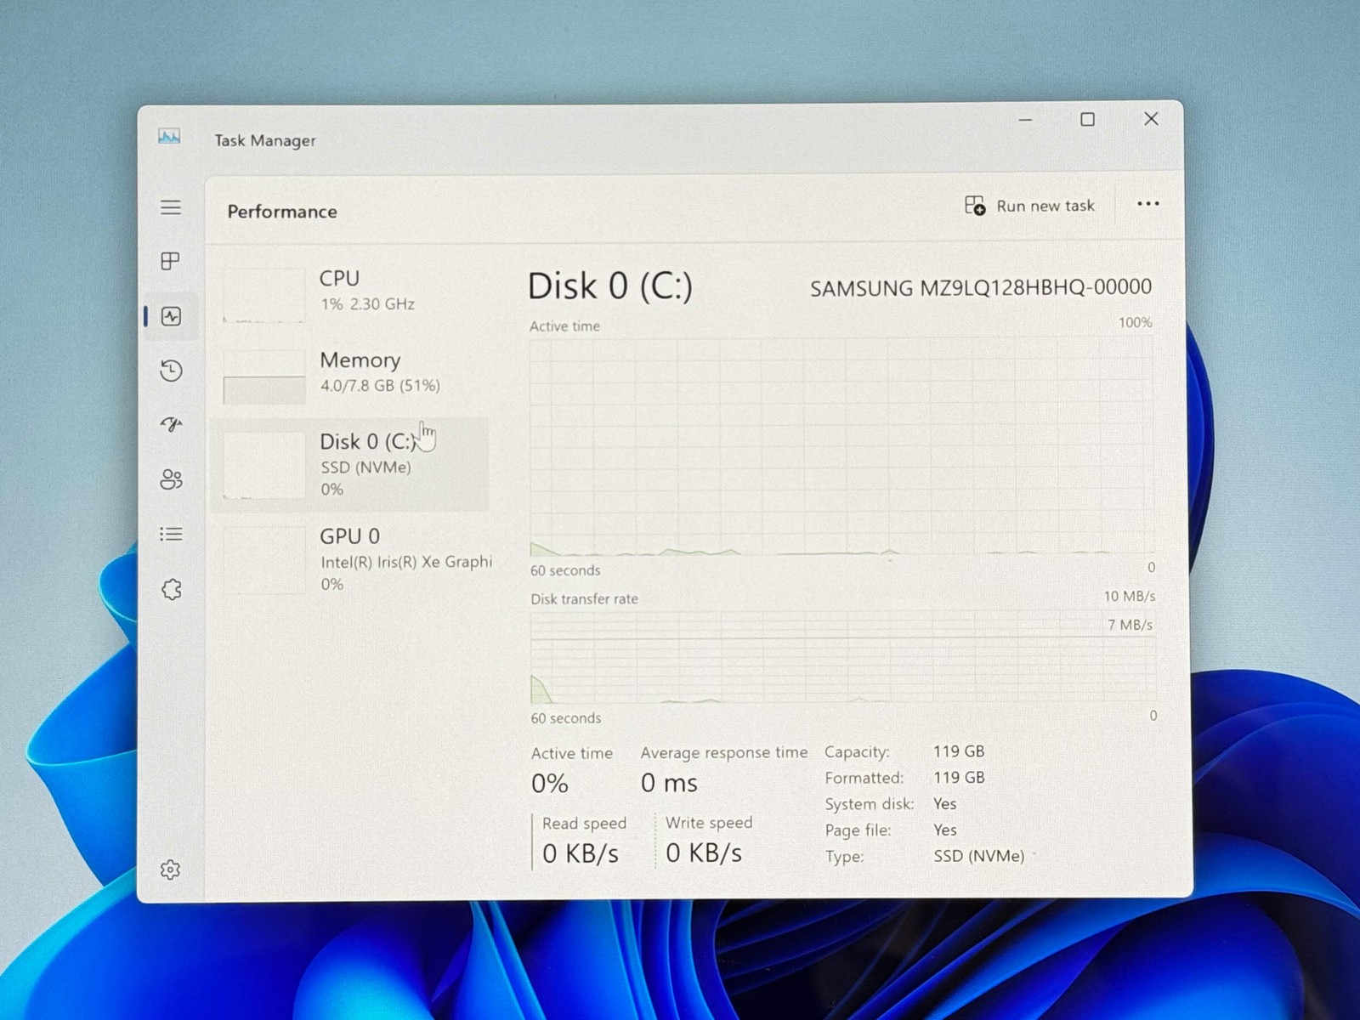
Task: Open the Startup apps page icon
Action: [171, 424]
